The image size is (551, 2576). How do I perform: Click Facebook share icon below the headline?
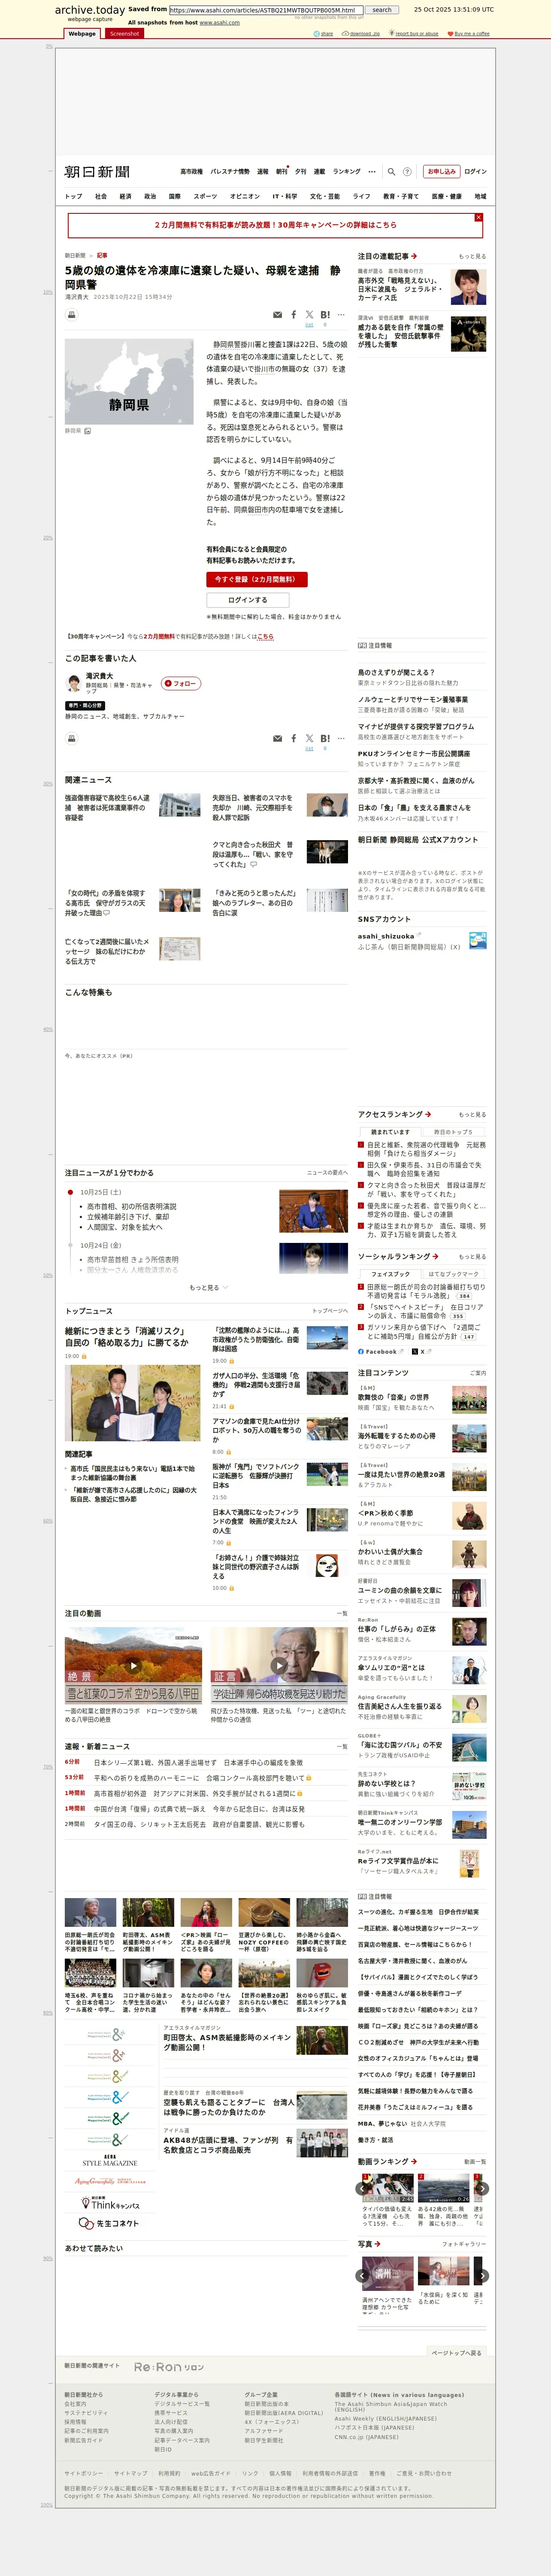click(293, 315)
